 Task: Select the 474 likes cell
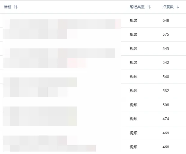pos(165,119)
